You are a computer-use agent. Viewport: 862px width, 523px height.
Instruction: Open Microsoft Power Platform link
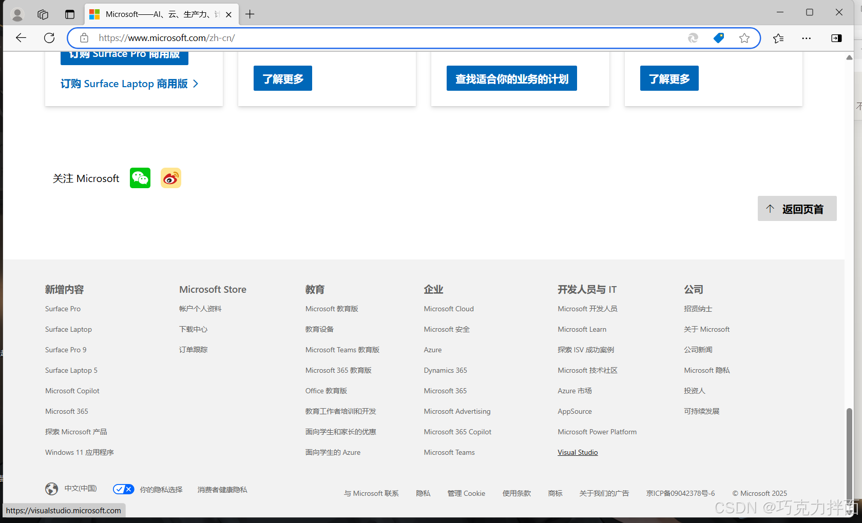point(597,432)
